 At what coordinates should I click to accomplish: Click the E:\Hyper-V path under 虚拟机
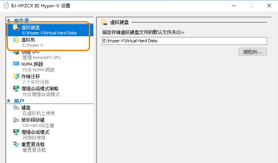33,45
